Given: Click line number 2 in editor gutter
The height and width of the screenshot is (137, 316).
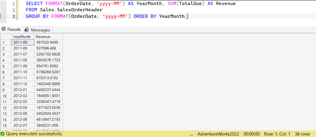Looking at the screenshot, I should point(13,10).
